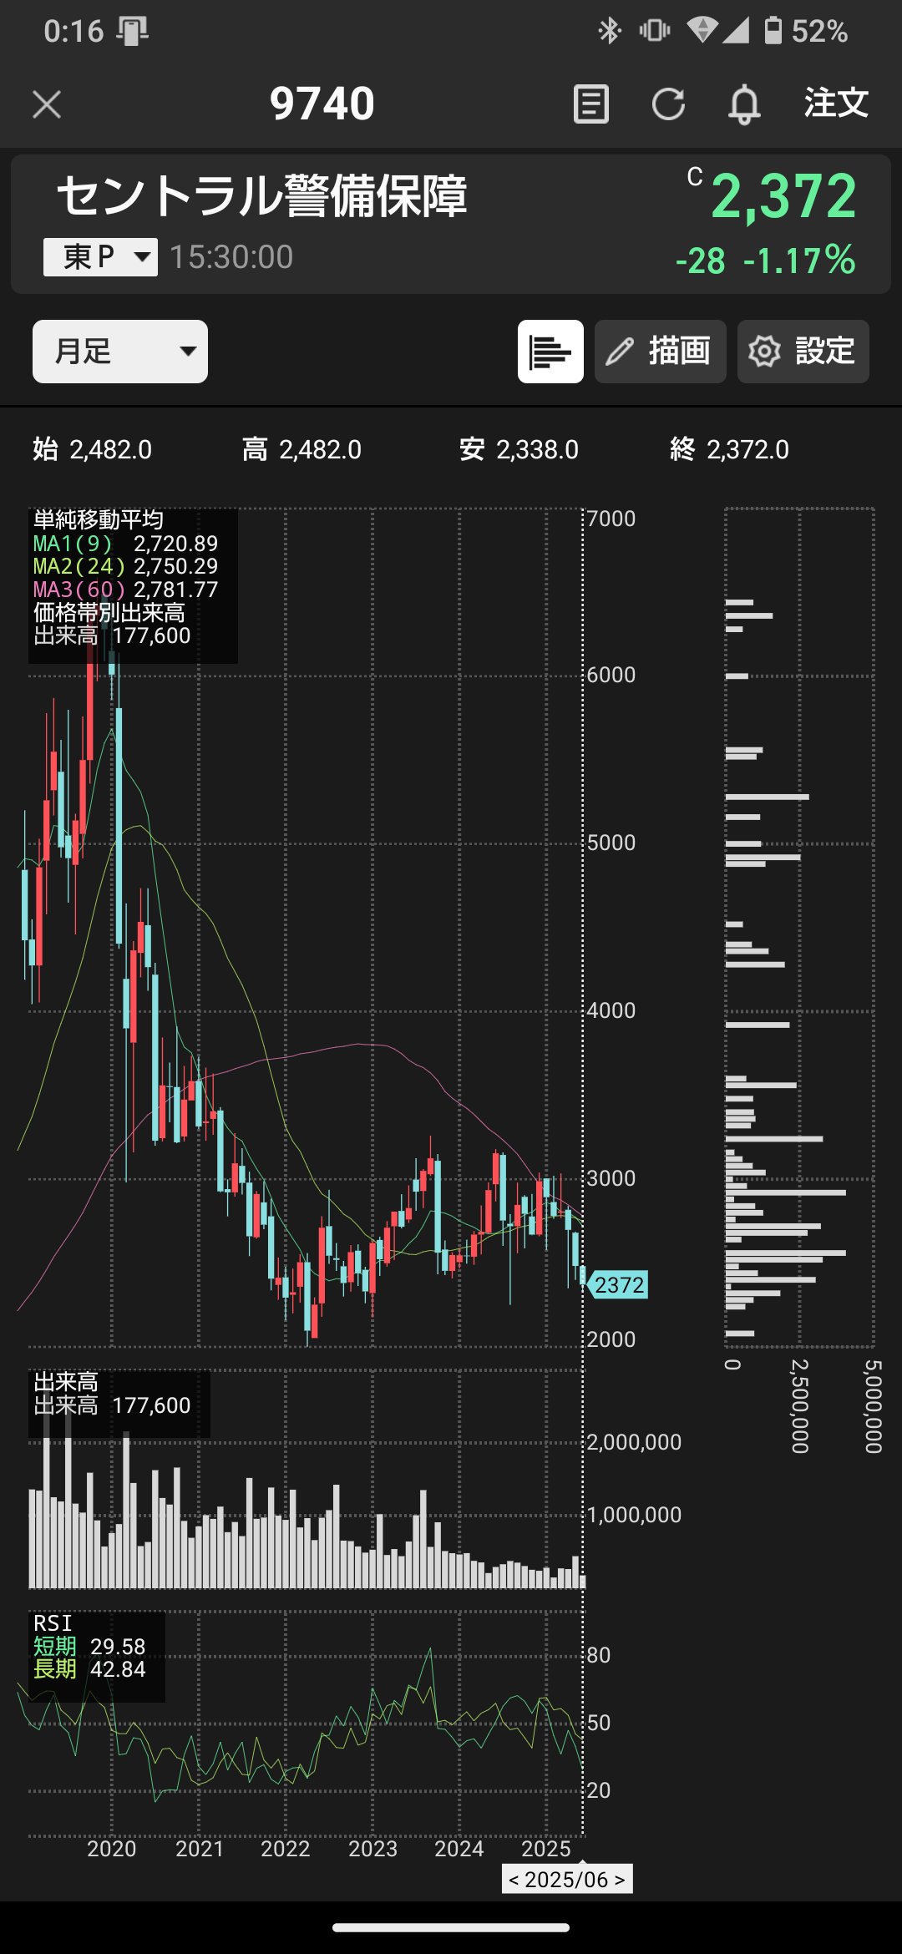Refresh the stock chart data

[668, 104]
